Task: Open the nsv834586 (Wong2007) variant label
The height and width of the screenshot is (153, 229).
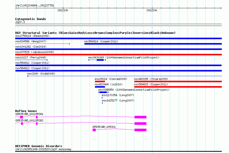Action: coord(31,41)
